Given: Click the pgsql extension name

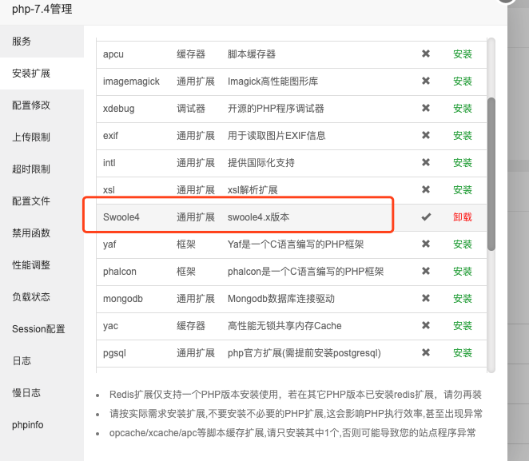Looking at the screenshot, I should [x=114, y=353].
